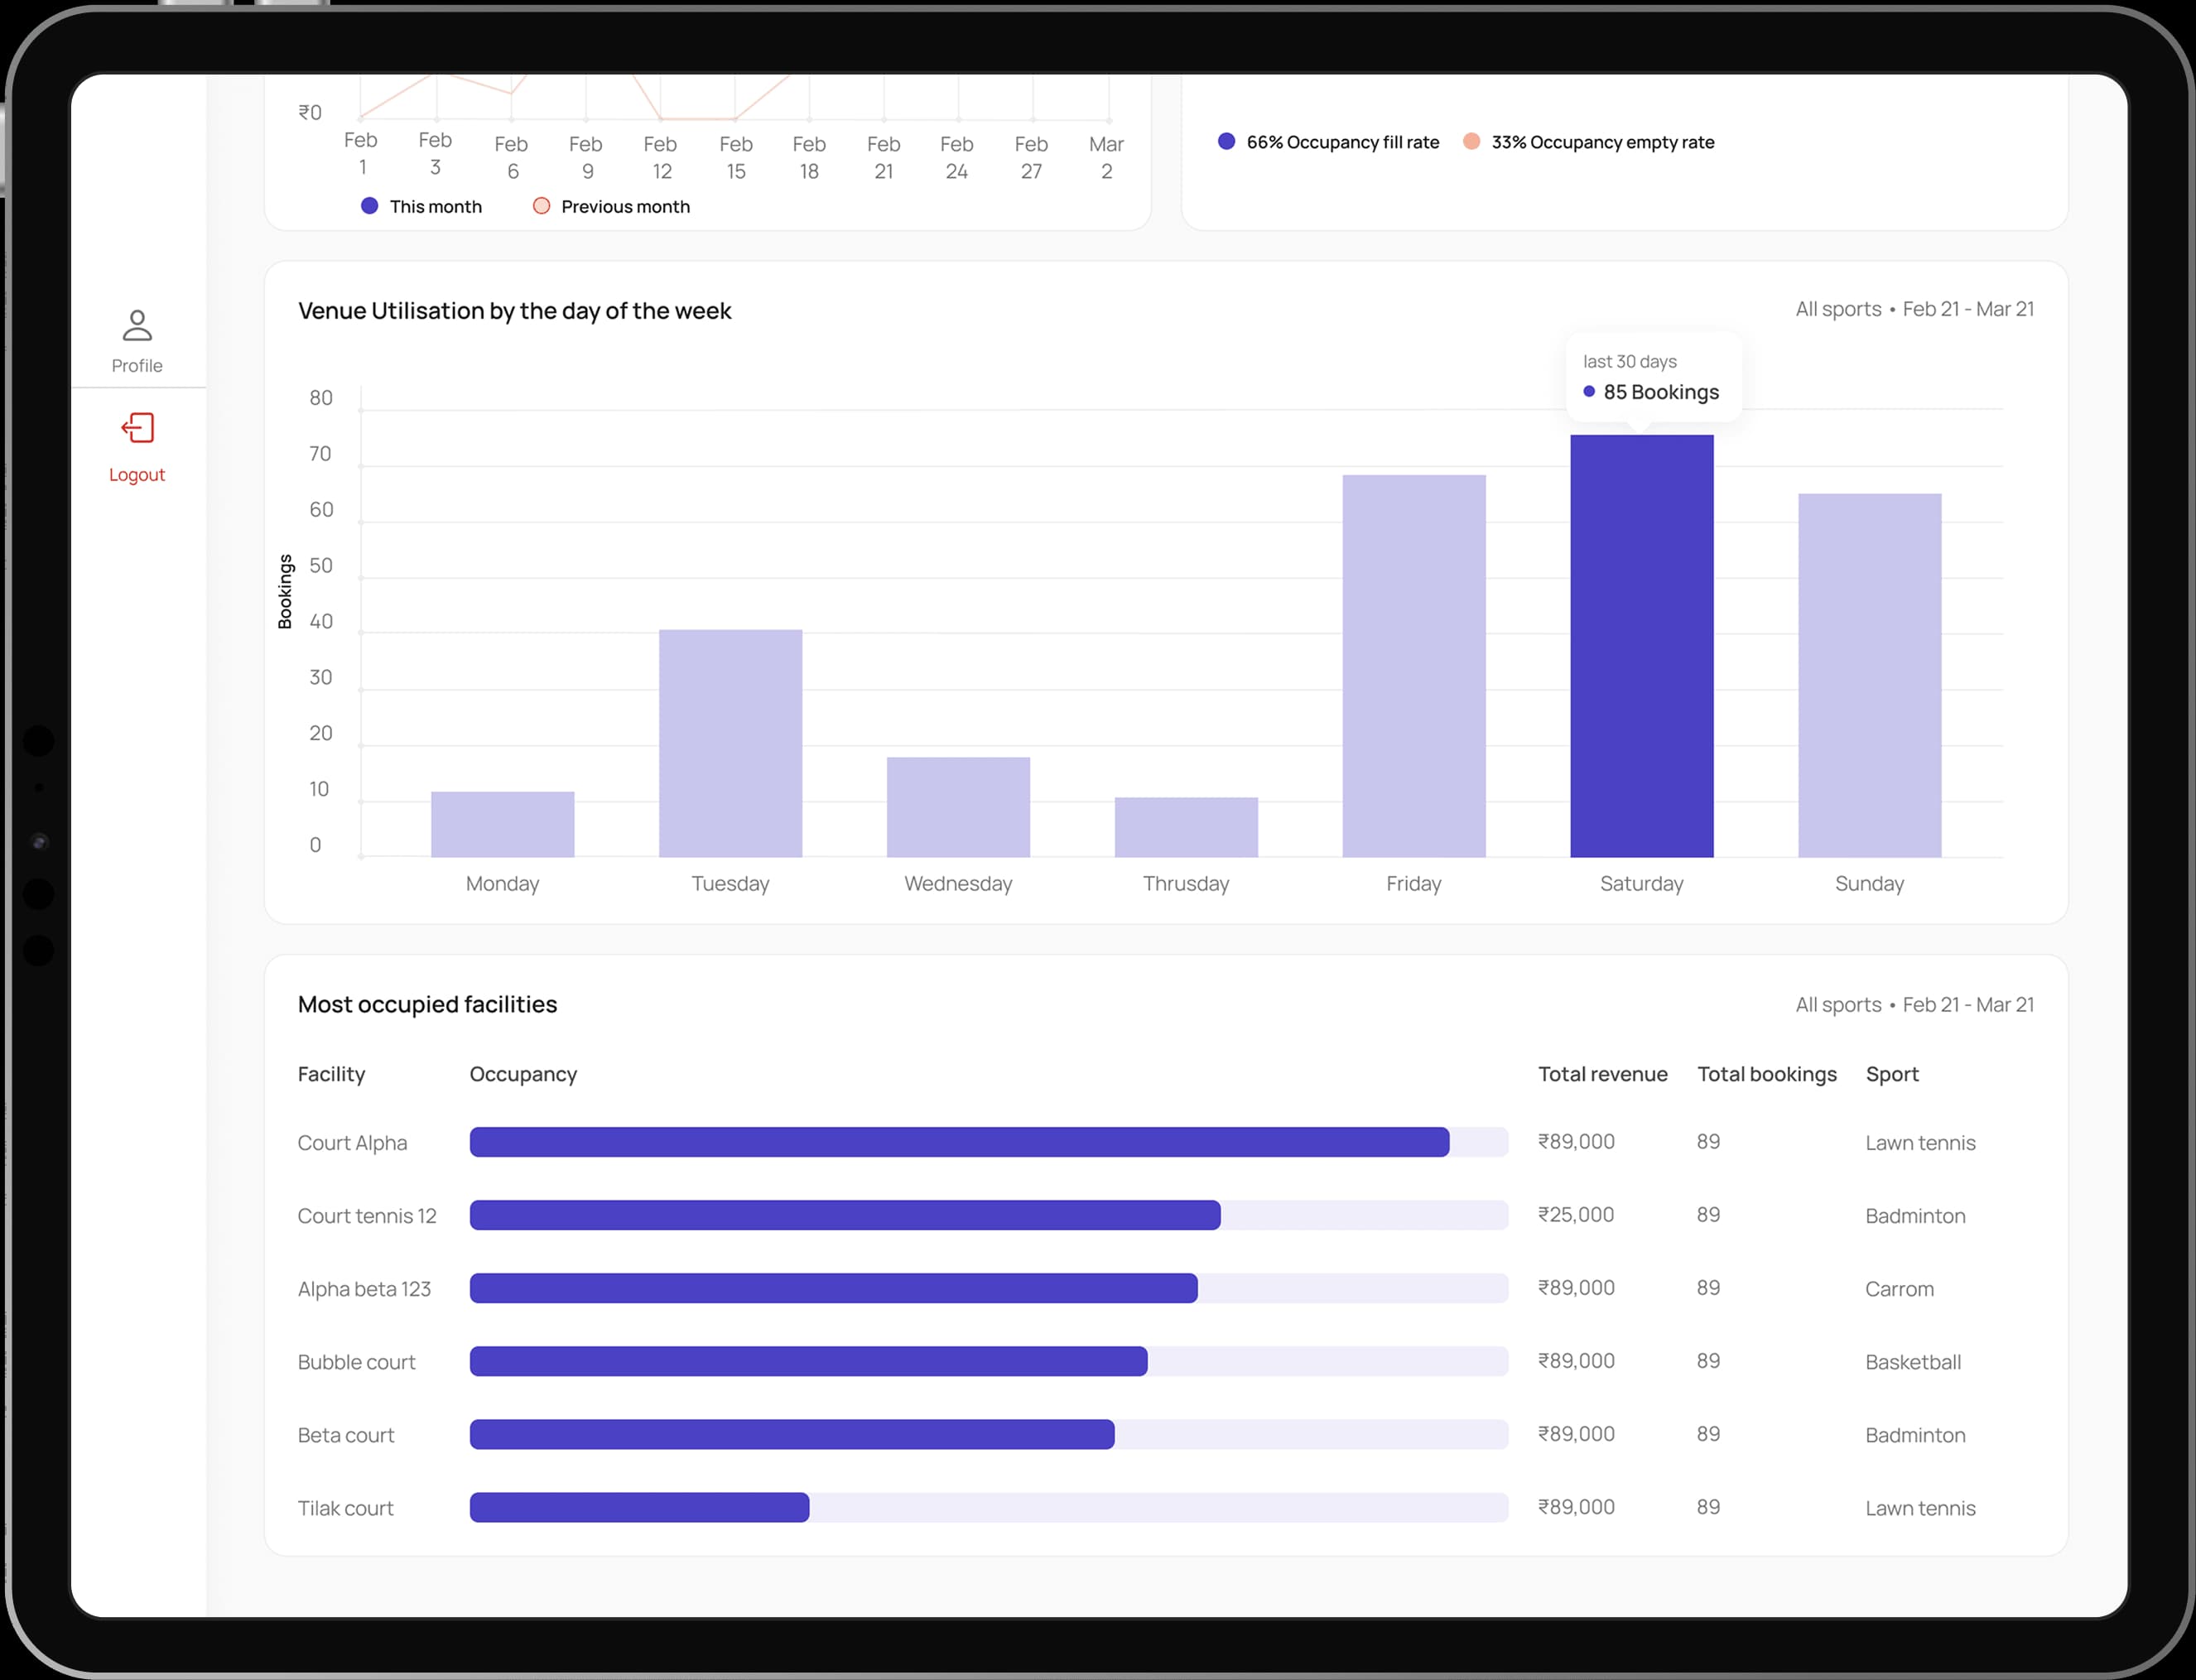Click the Profile person icon
Screen dimensions: 2196x1680
click(x=137, y=325)
